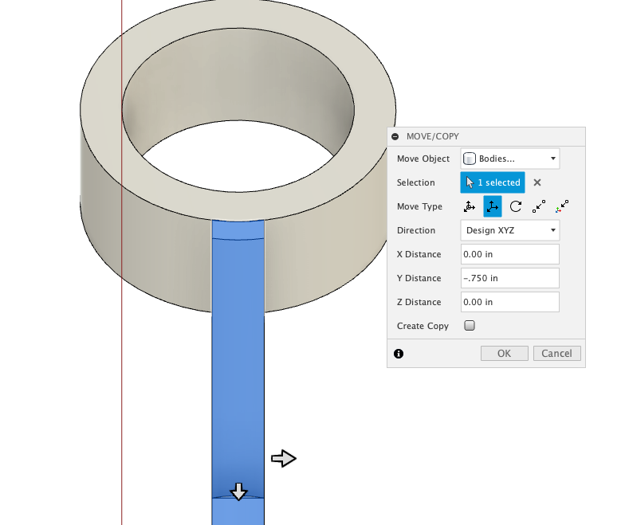
Task: Open the Move Object Bodies dropdown
Action: coord(510,159)
